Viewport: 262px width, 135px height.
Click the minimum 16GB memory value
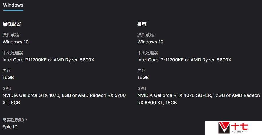pos(8,77)
